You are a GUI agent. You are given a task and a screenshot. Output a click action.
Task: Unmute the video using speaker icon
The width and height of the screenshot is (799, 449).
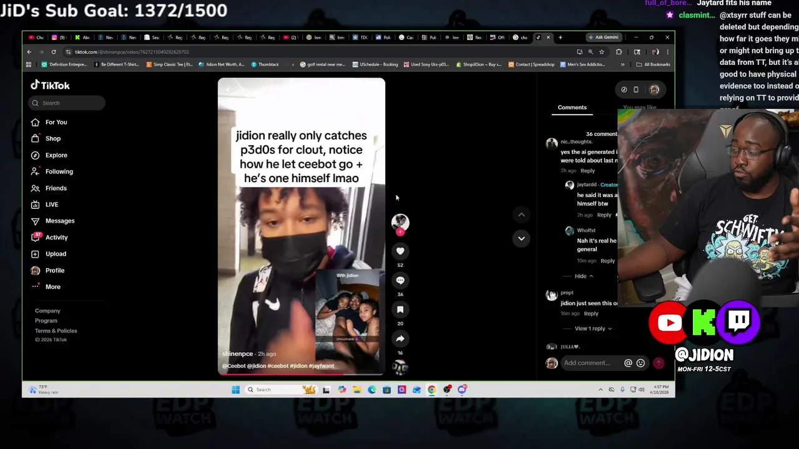(x=229, y=90)
